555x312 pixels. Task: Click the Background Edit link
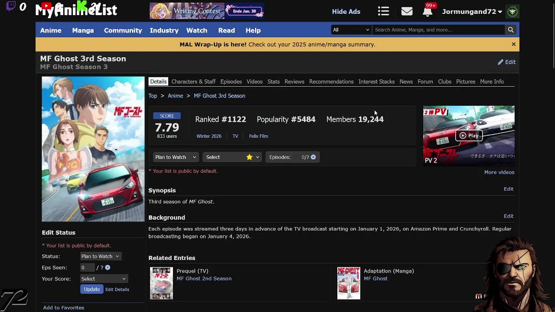point(509,216)
